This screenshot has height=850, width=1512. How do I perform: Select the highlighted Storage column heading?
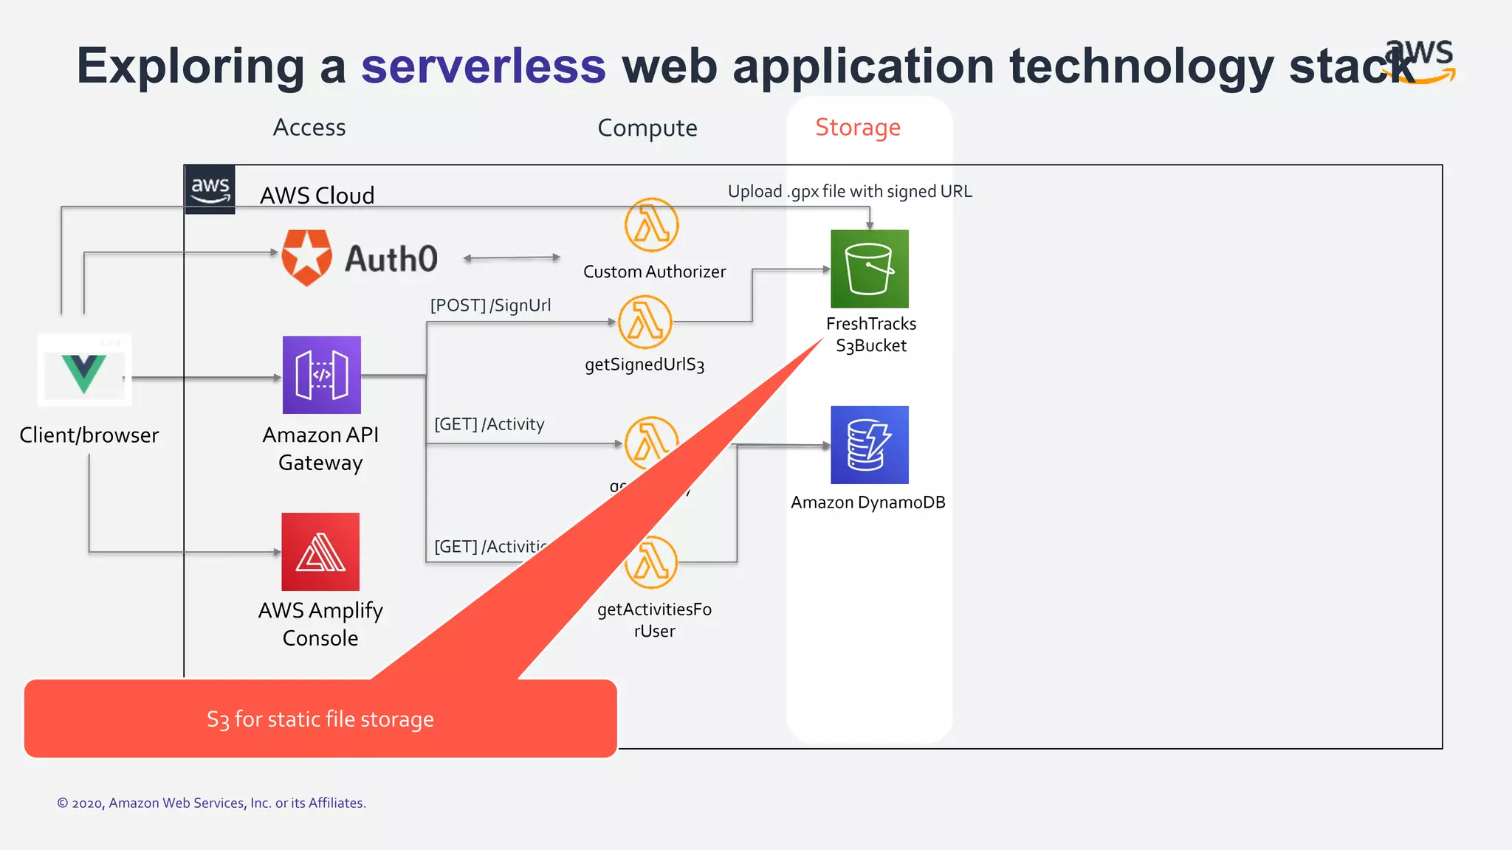(858, 128)
